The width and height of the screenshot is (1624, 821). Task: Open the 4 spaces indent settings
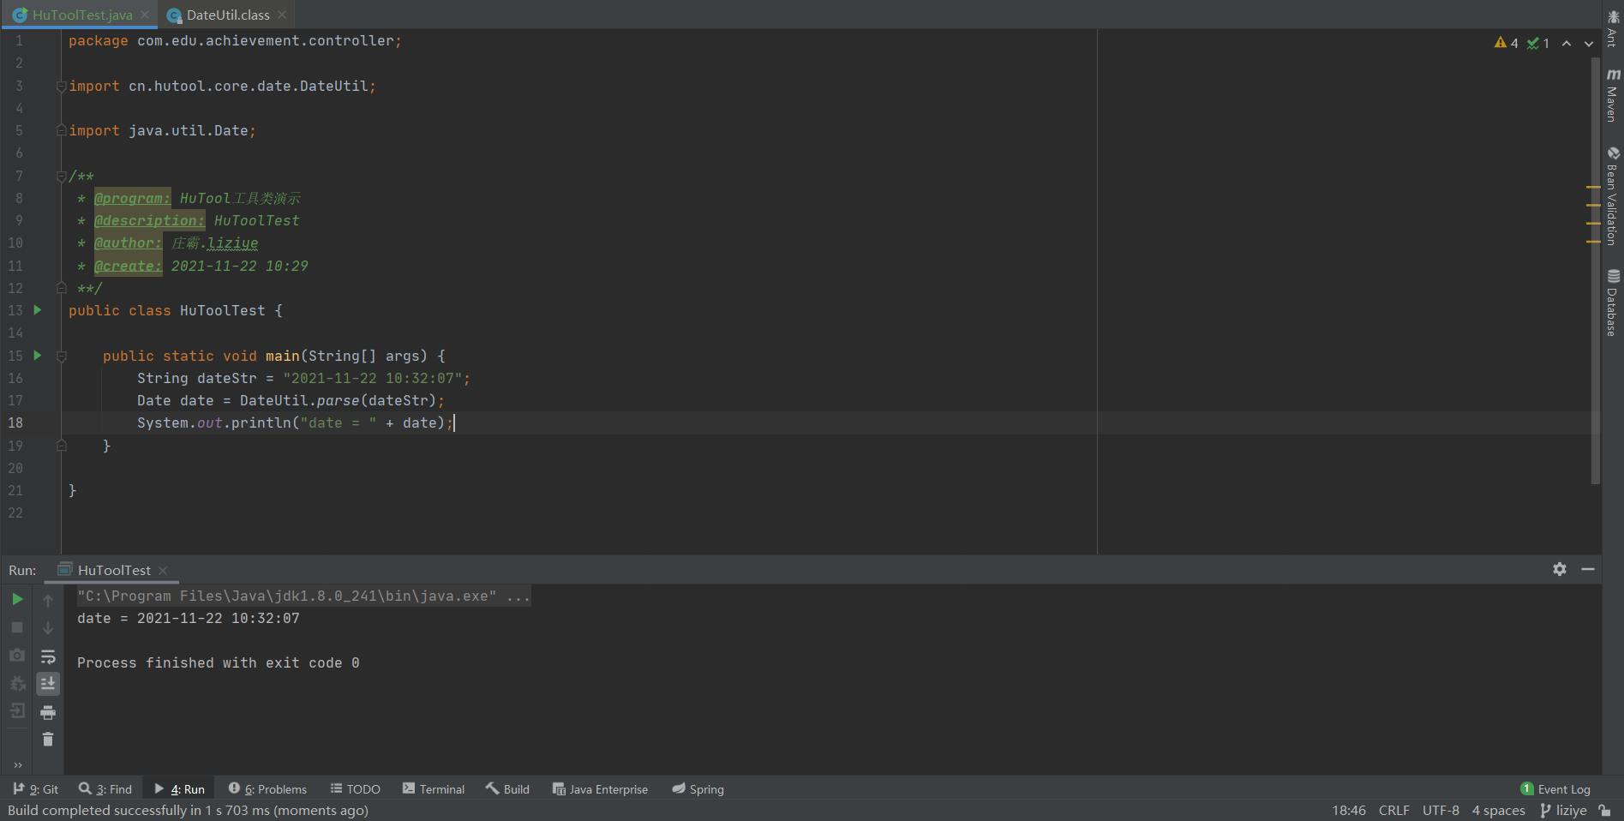click(x=1498, y=810)
